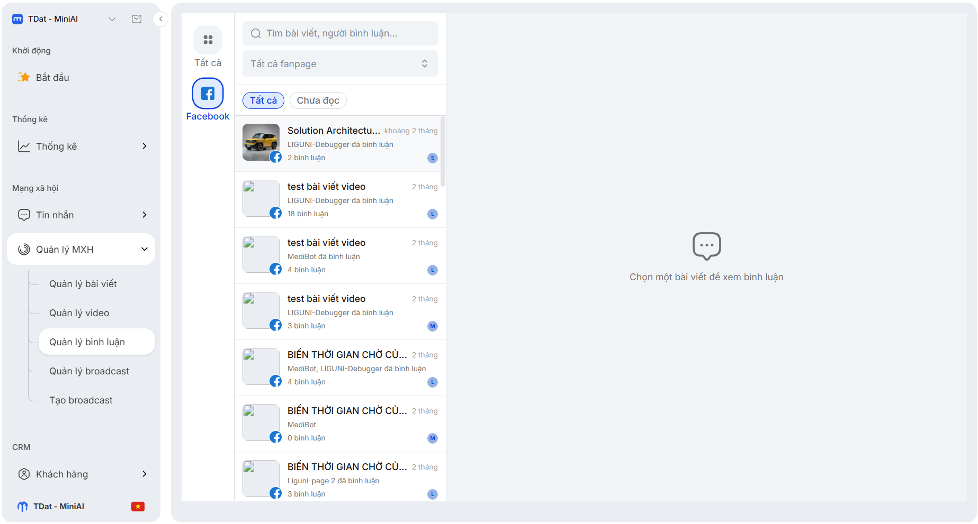Select the Tất cả grid icon

pos(208,40)
